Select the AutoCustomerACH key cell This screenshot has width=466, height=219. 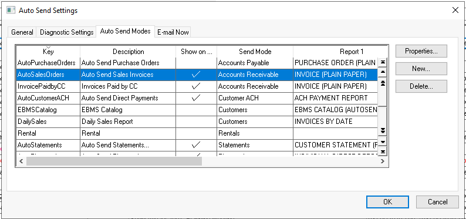[x=48, y=98]
